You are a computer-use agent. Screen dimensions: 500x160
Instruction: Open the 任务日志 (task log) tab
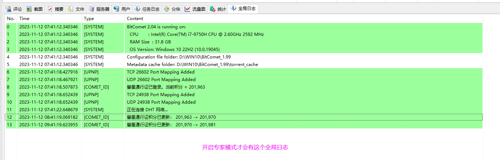147,9
